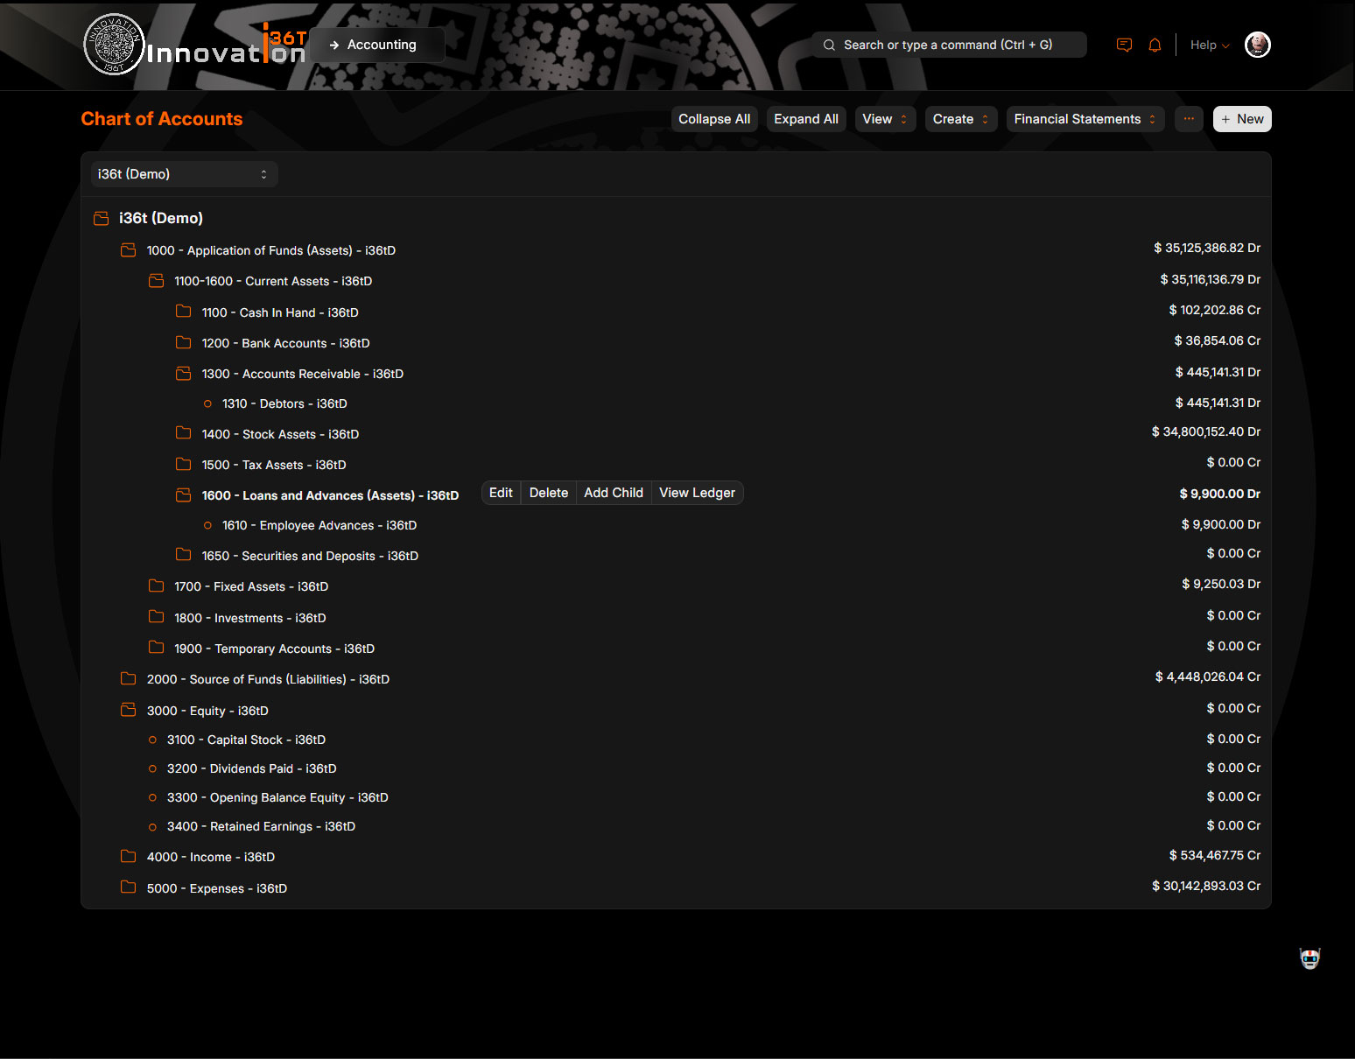Click the notifications bell icon
The image size is (1355, 1059).
[1155, 46]
